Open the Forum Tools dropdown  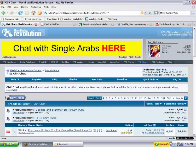click(x=154, y=104)
